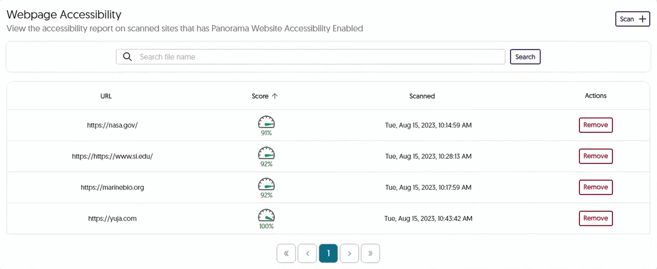Remove the nasa.gov scan entry
Image resolution: width=657 pixels, height=269 pixels.
[596, 125]
